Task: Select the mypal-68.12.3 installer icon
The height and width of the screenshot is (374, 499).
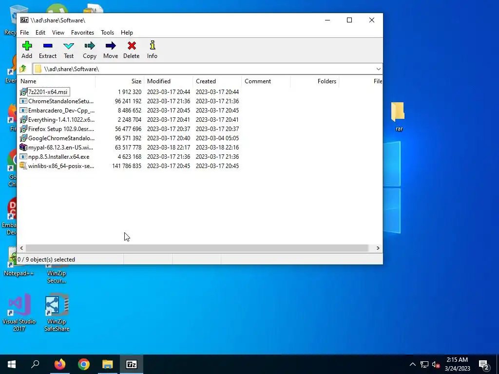Action: [x=23, y=147]
